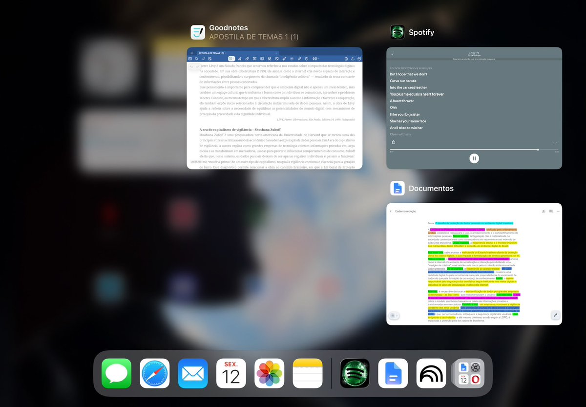Image resolution: width=586 pixels, height=407 pixels.
Task: Open more options in Documentos window
Action: coord(558,211)
